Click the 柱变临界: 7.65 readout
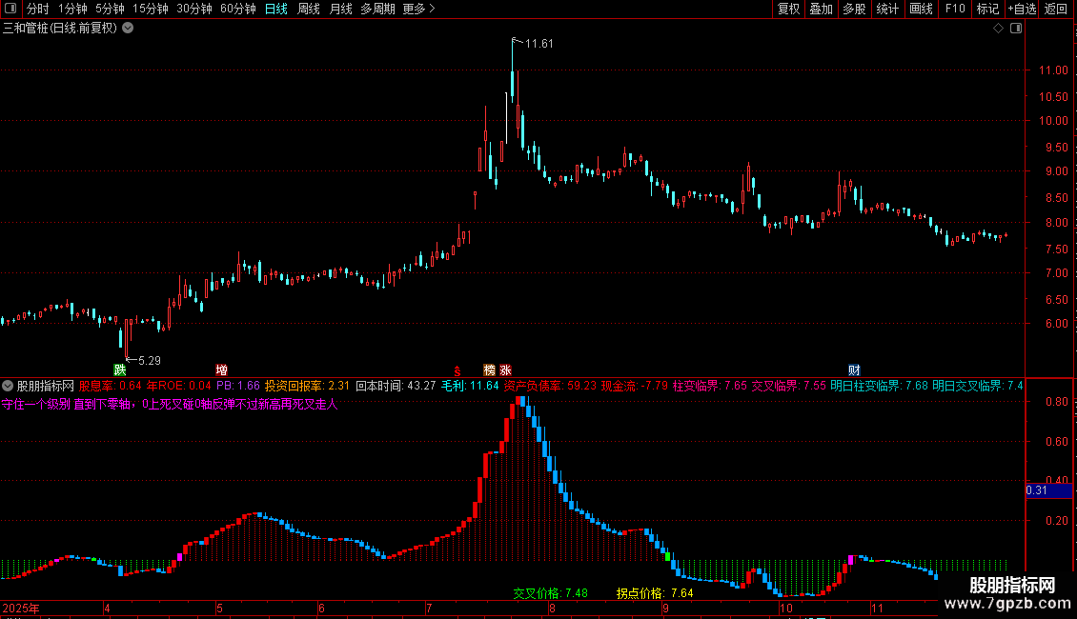 click(709, 386)
